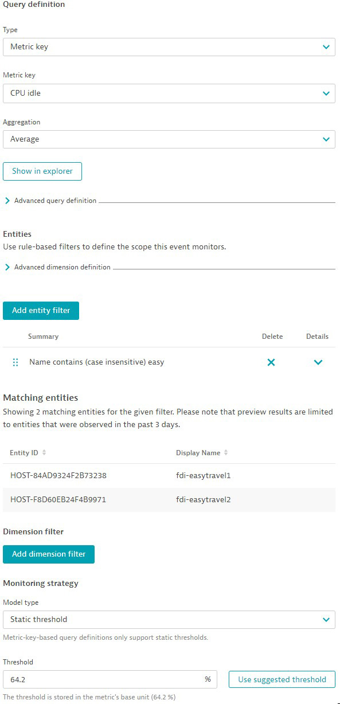
Task: Click the Add entity filter button
Action: click(41, 310)
